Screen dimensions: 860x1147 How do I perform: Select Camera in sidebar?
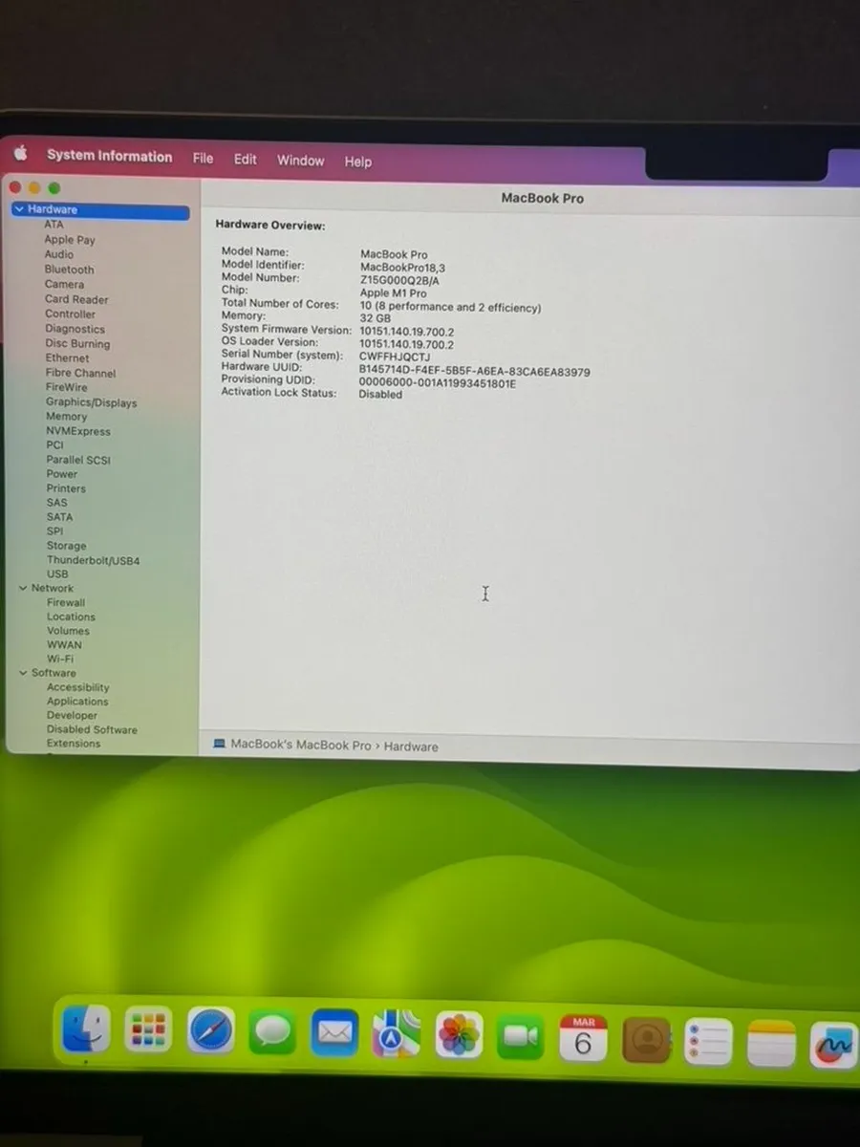[x=64, y=284]
